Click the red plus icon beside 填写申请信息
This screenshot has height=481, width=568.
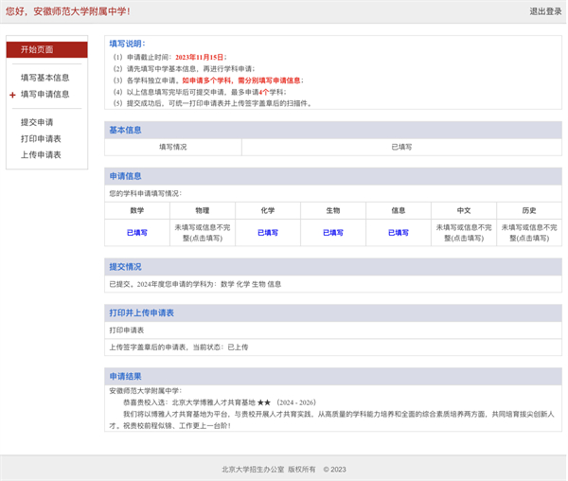click(12, 95)
